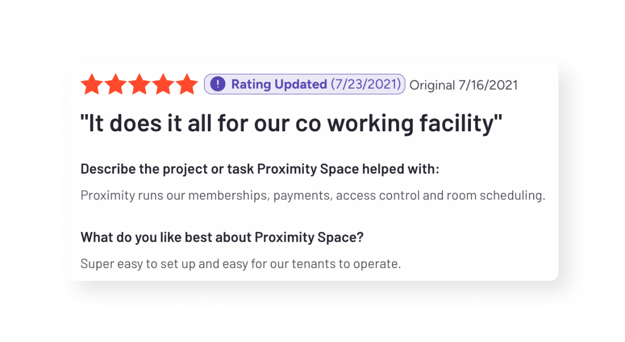Click "co working facility" in the review title

tap(398, 124)
